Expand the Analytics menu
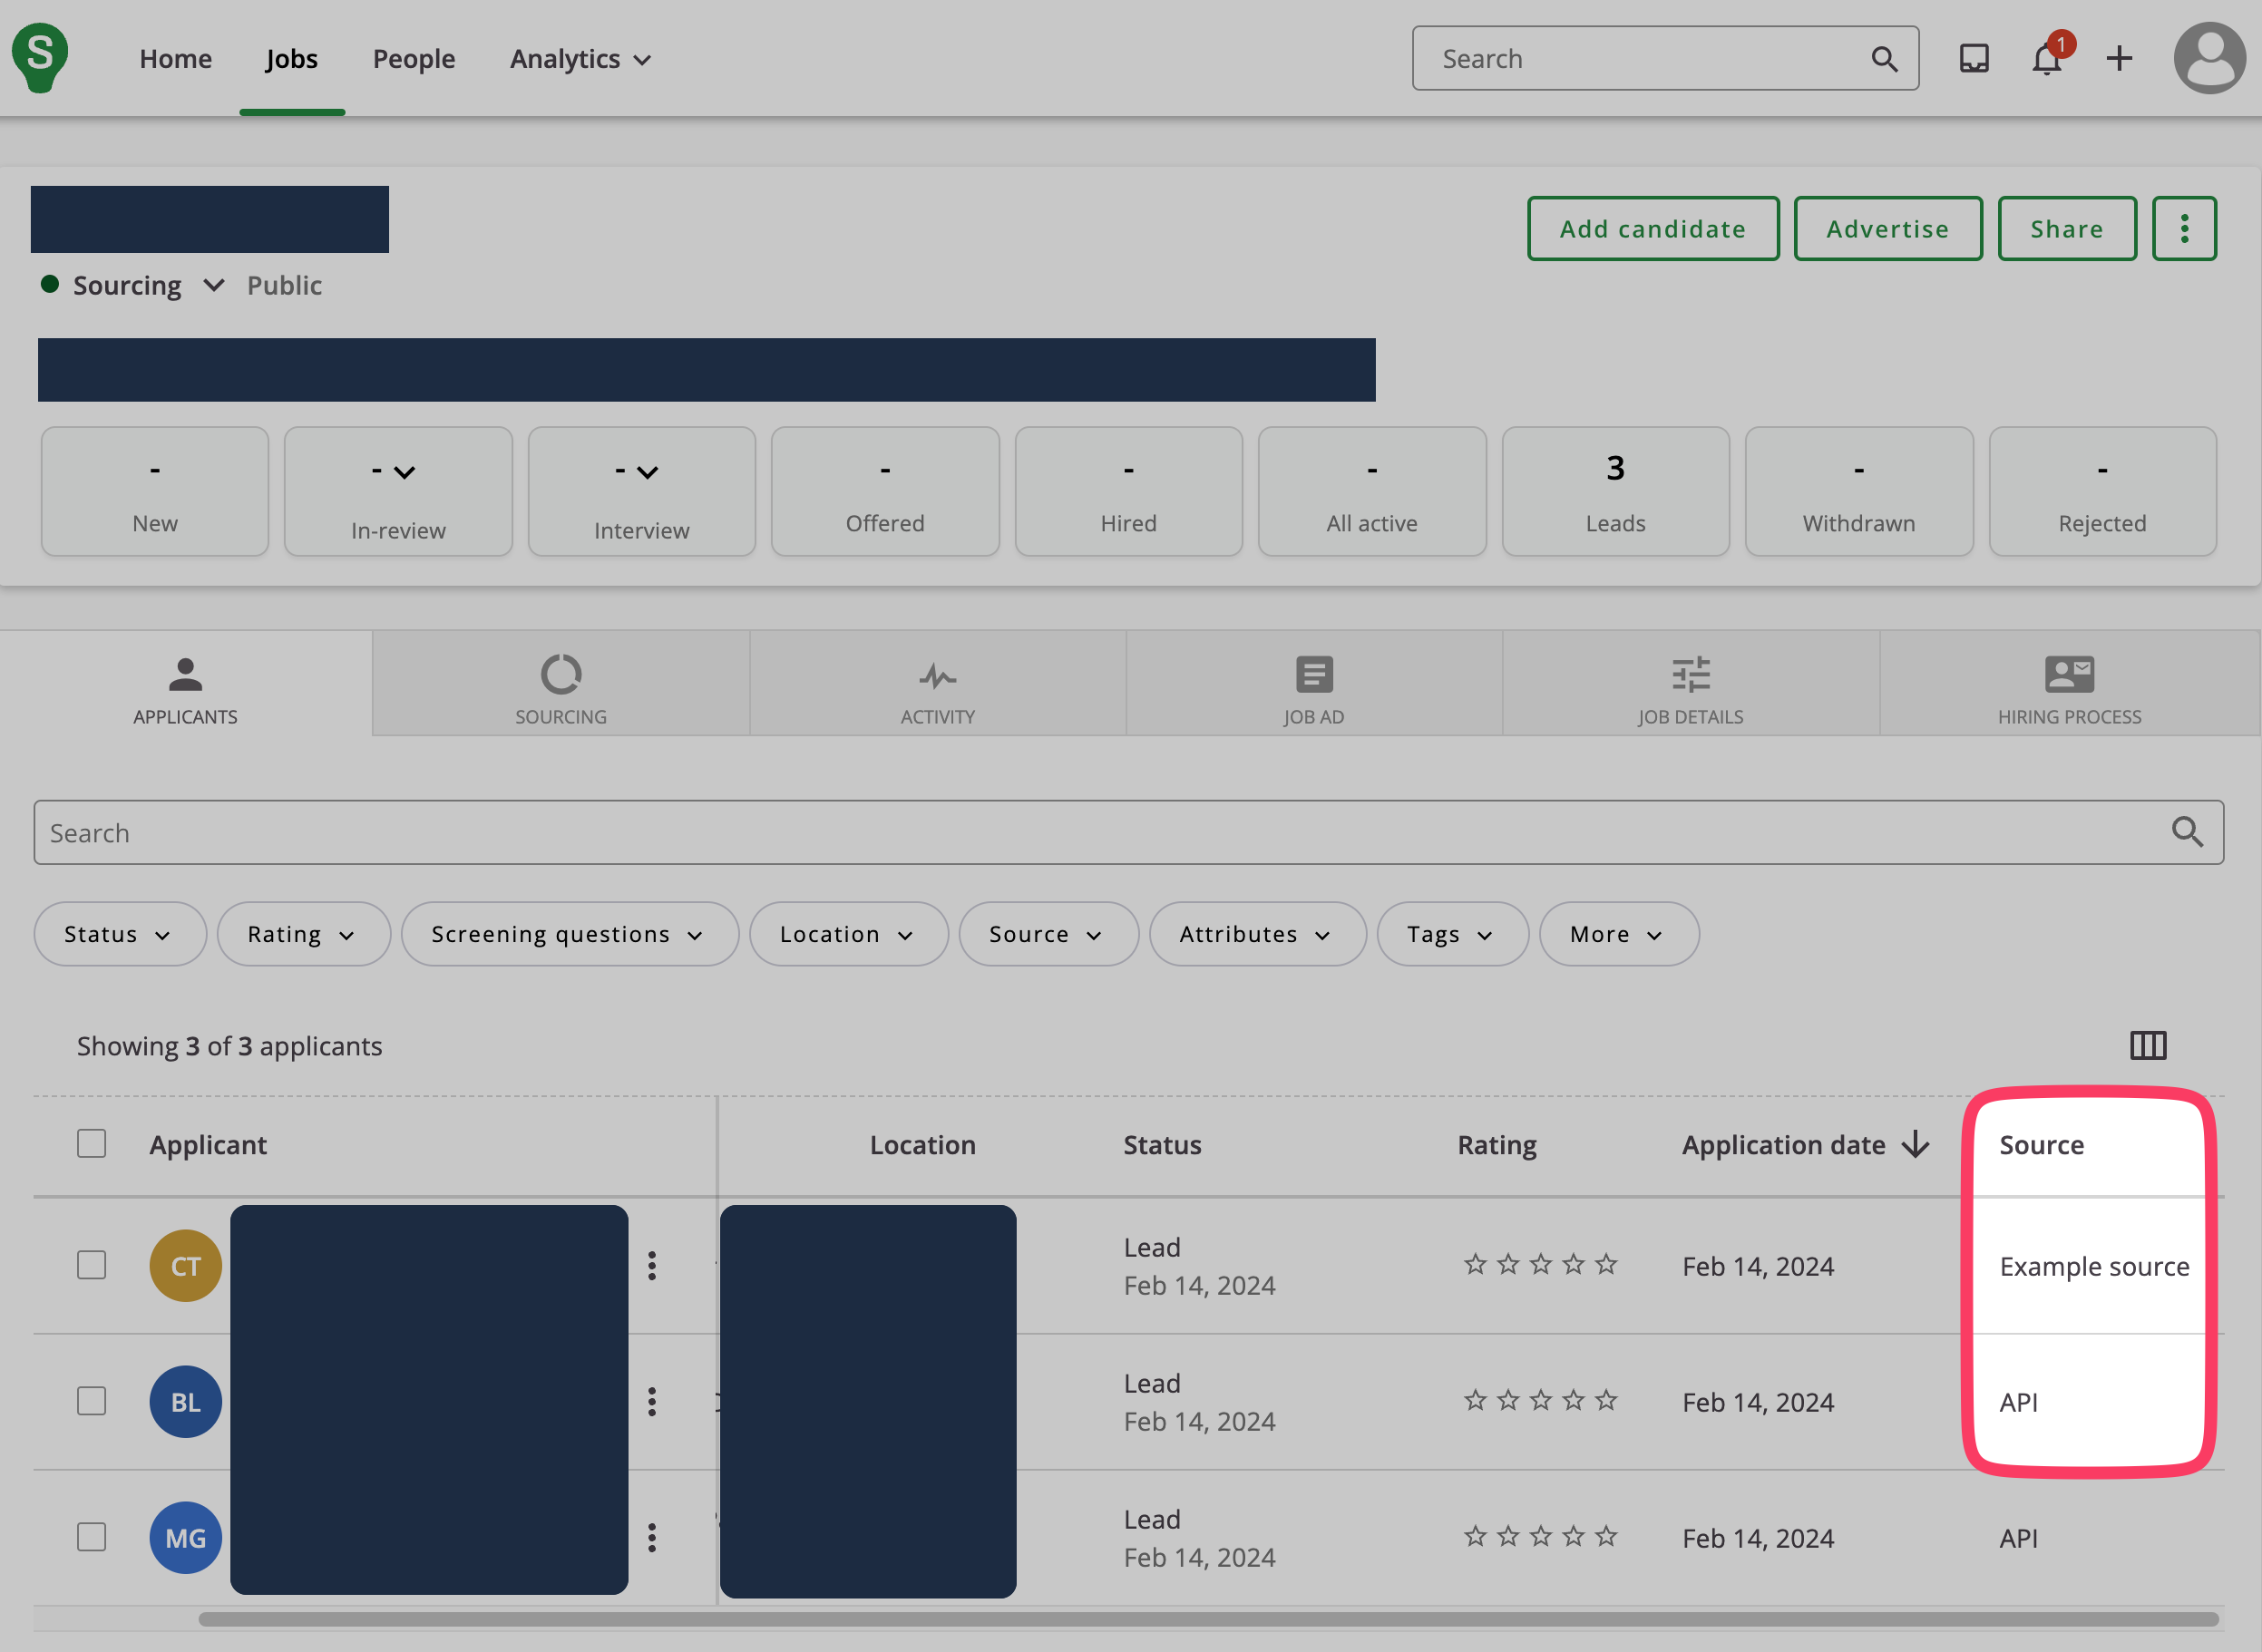The height and width of the screenshot is (1652, 2262). (580, 59)
